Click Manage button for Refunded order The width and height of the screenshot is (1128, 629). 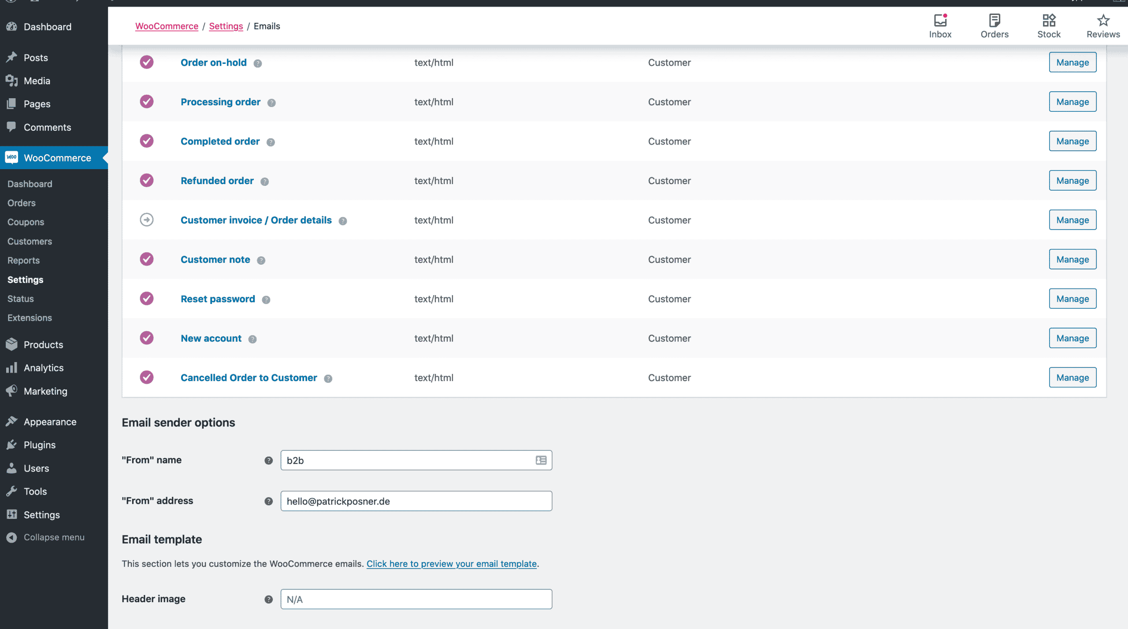pyautogui.click(x=1072, y=181)
